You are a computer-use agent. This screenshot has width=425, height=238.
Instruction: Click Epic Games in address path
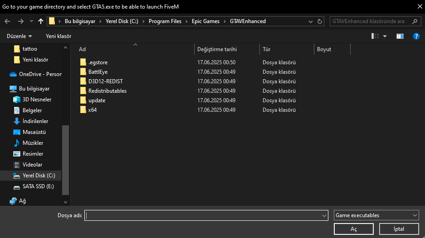(205, 21)
